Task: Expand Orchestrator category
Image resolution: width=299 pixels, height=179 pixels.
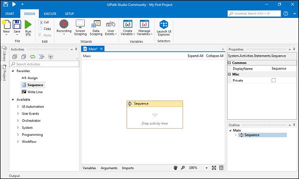Action: coord(18,121)
